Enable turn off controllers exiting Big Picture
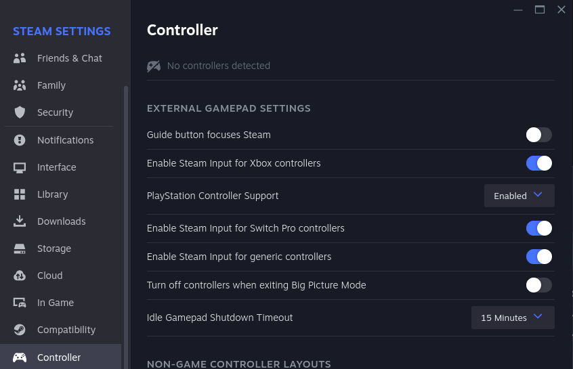This screenshot has width=573, height=369. click(x=538, y=285)
